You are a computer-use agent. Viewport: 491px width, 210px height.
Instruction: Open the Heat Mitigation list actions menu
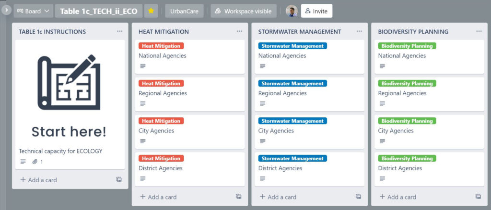pyautogui.click(x=239, y=32)
